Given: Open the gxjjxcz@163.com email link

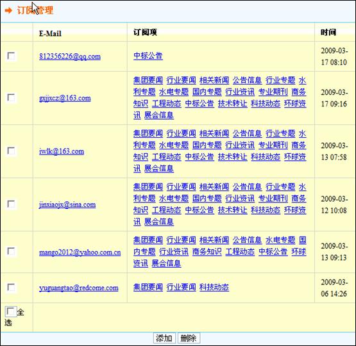Looking at the screenshot, I should pyautogui.click(x=65, y=98).
